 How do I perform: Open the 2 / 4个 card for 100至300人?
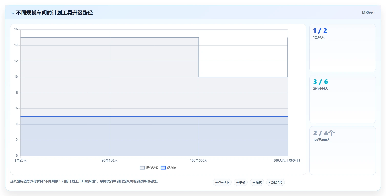tap(342, 150)
